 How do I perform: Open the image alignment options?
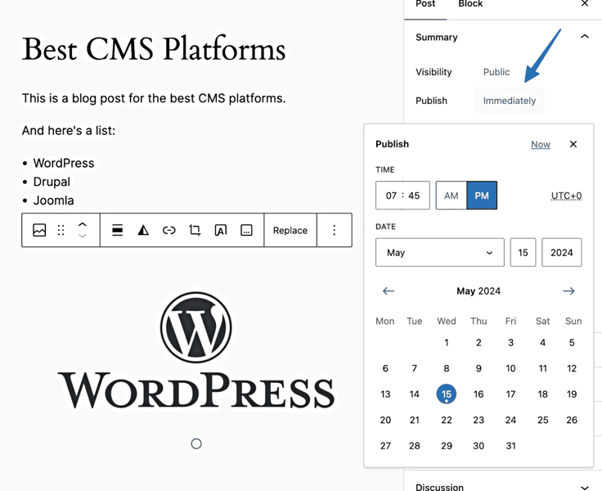(x=118, y=230)
